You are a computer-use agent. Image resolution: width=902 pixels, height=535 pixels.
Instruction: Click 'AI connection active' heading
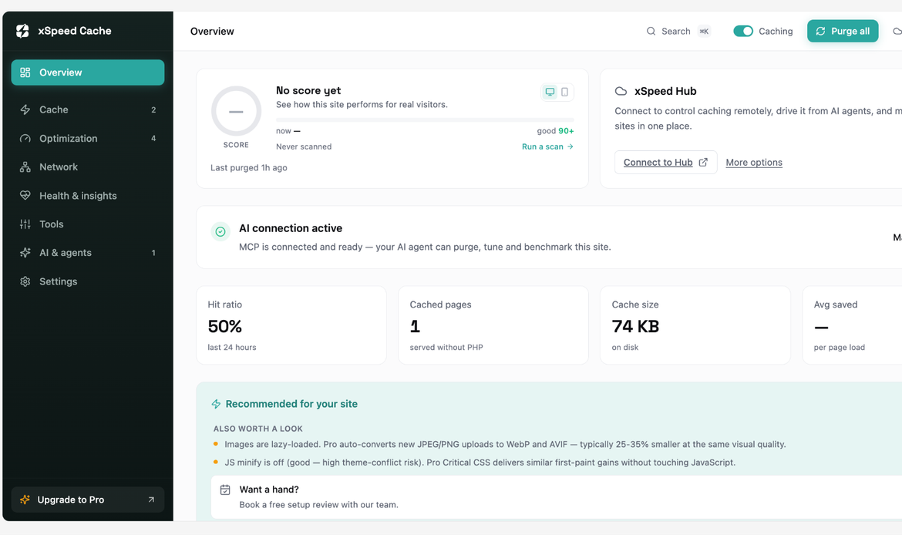coord(291,228)
